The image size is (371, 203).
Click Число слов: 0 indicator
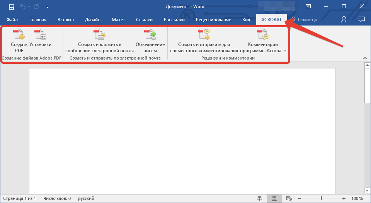pos(57,198)
